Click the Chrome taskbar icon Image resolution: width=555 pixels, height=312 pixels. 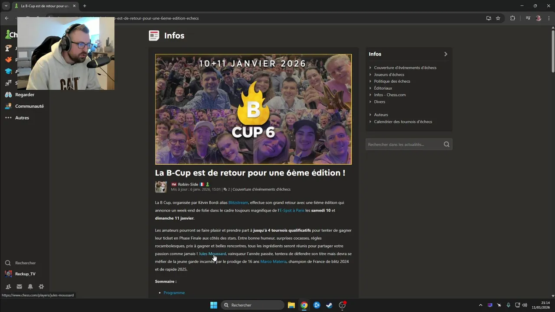[304, 305]
